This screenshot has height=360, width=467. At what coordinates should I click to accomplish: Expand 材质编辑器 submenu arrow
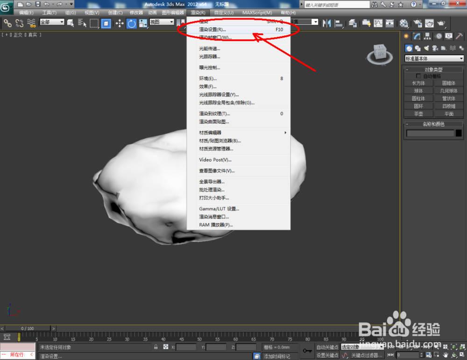[285, 133]
